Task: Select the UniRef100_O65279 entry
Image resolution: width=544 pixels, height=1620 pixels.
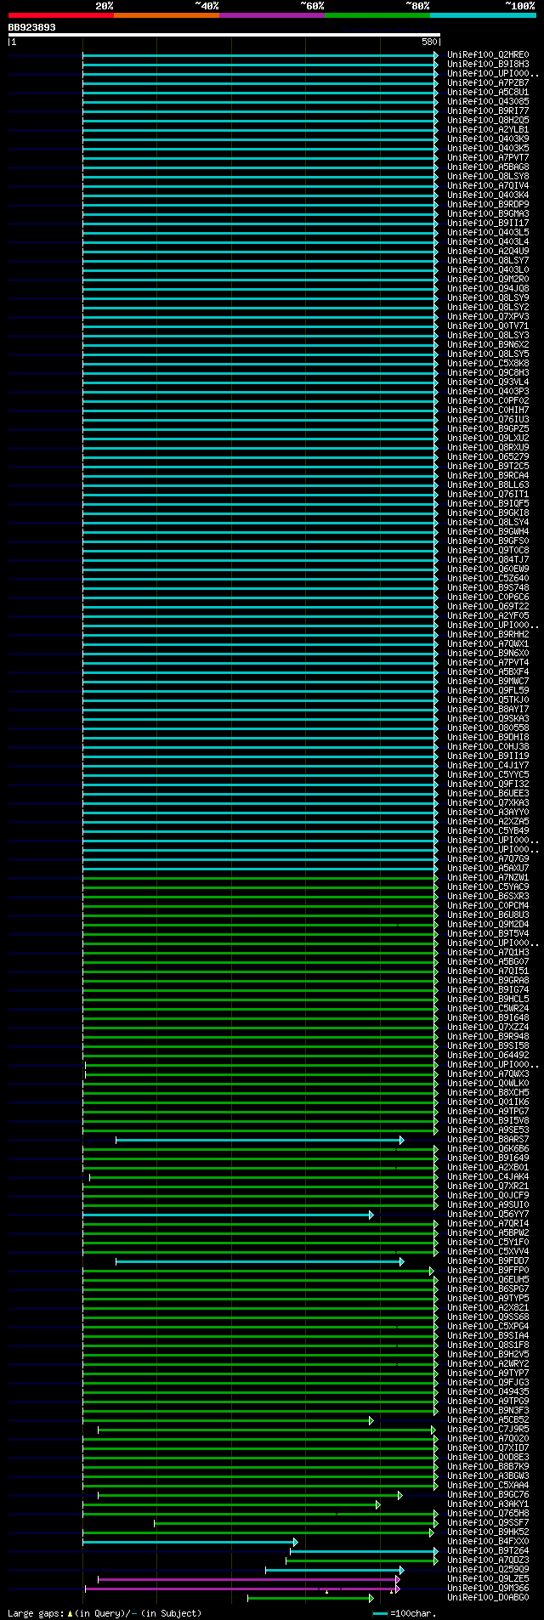Action: click(x=488, y=457)
